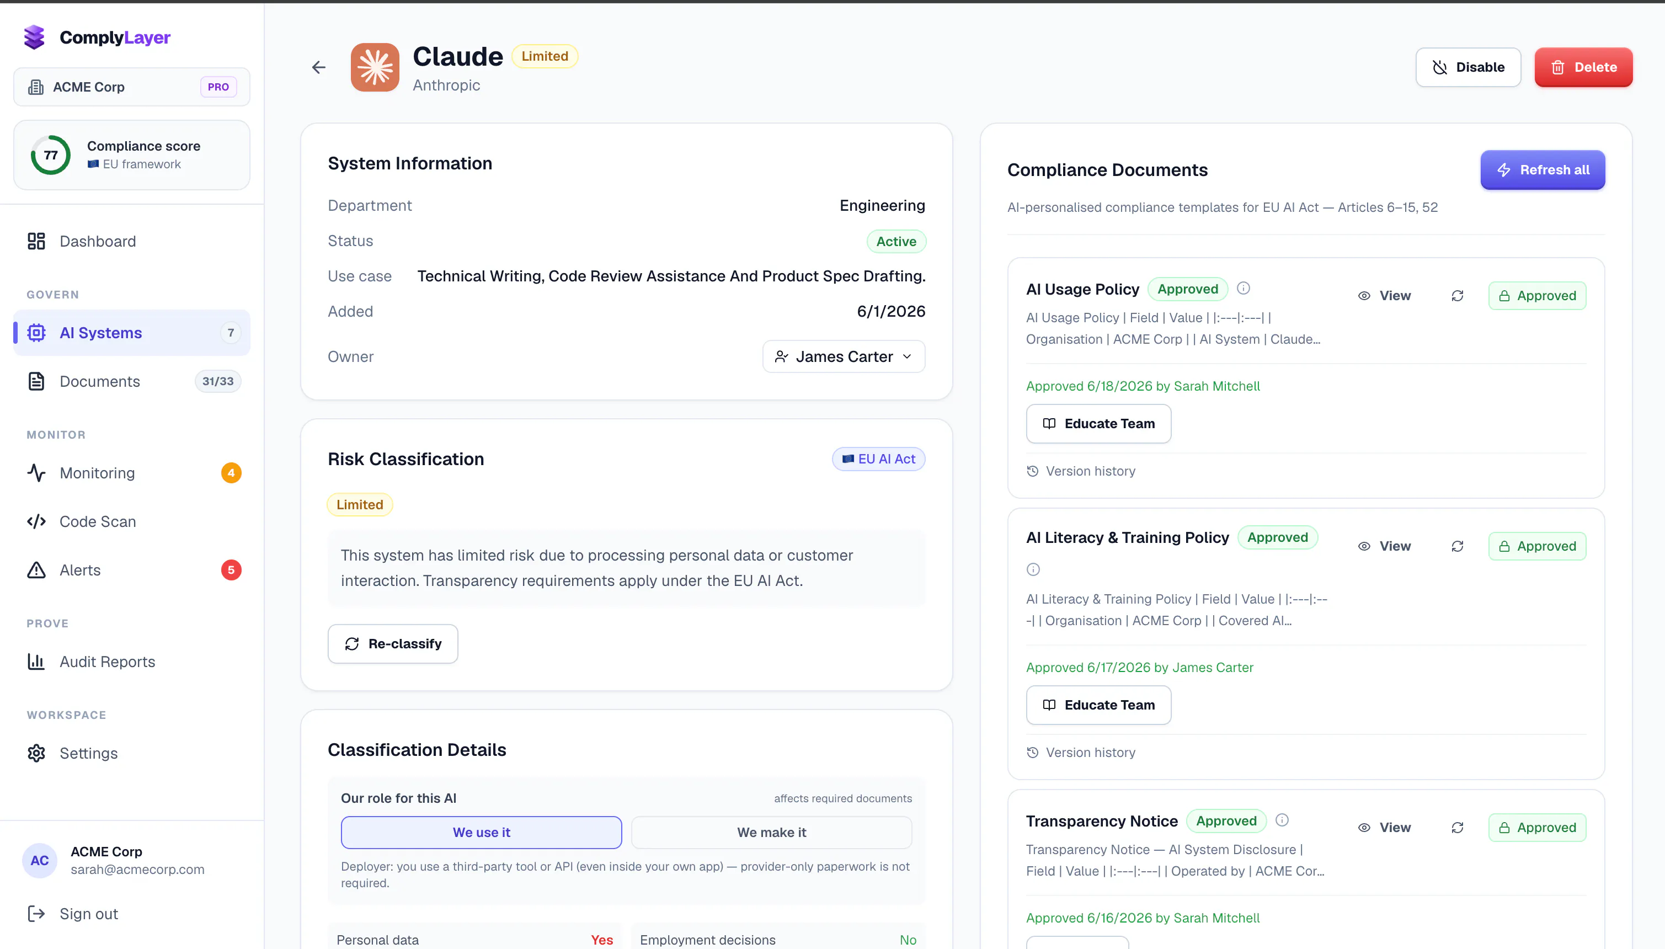Click the AC user avatar

[40, 860]
